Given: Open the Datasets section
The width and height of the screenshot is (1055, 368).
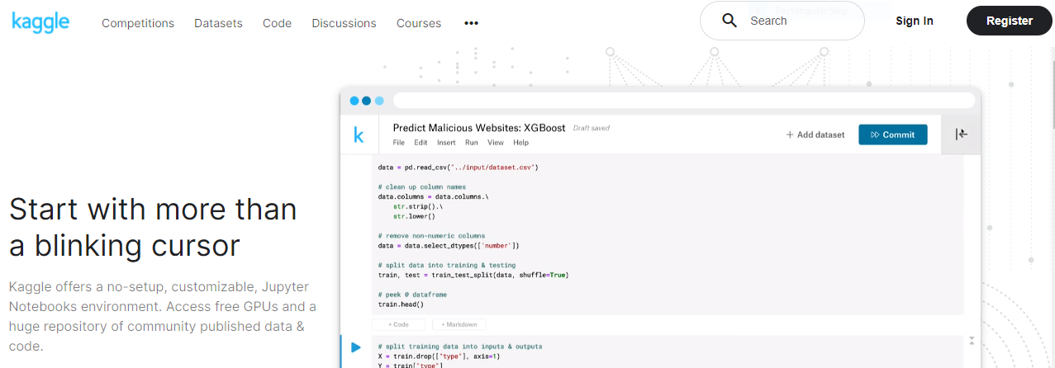Looking at the screenshot, I should [218, 23].
